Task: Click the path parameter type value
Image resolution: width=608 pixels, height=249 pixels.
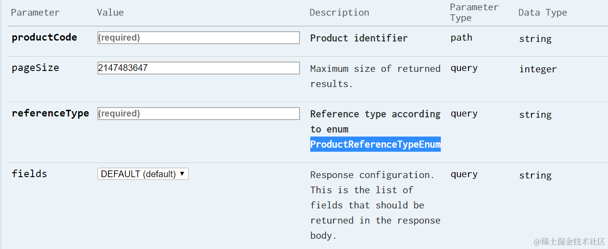Action: [x=461, y=37]
